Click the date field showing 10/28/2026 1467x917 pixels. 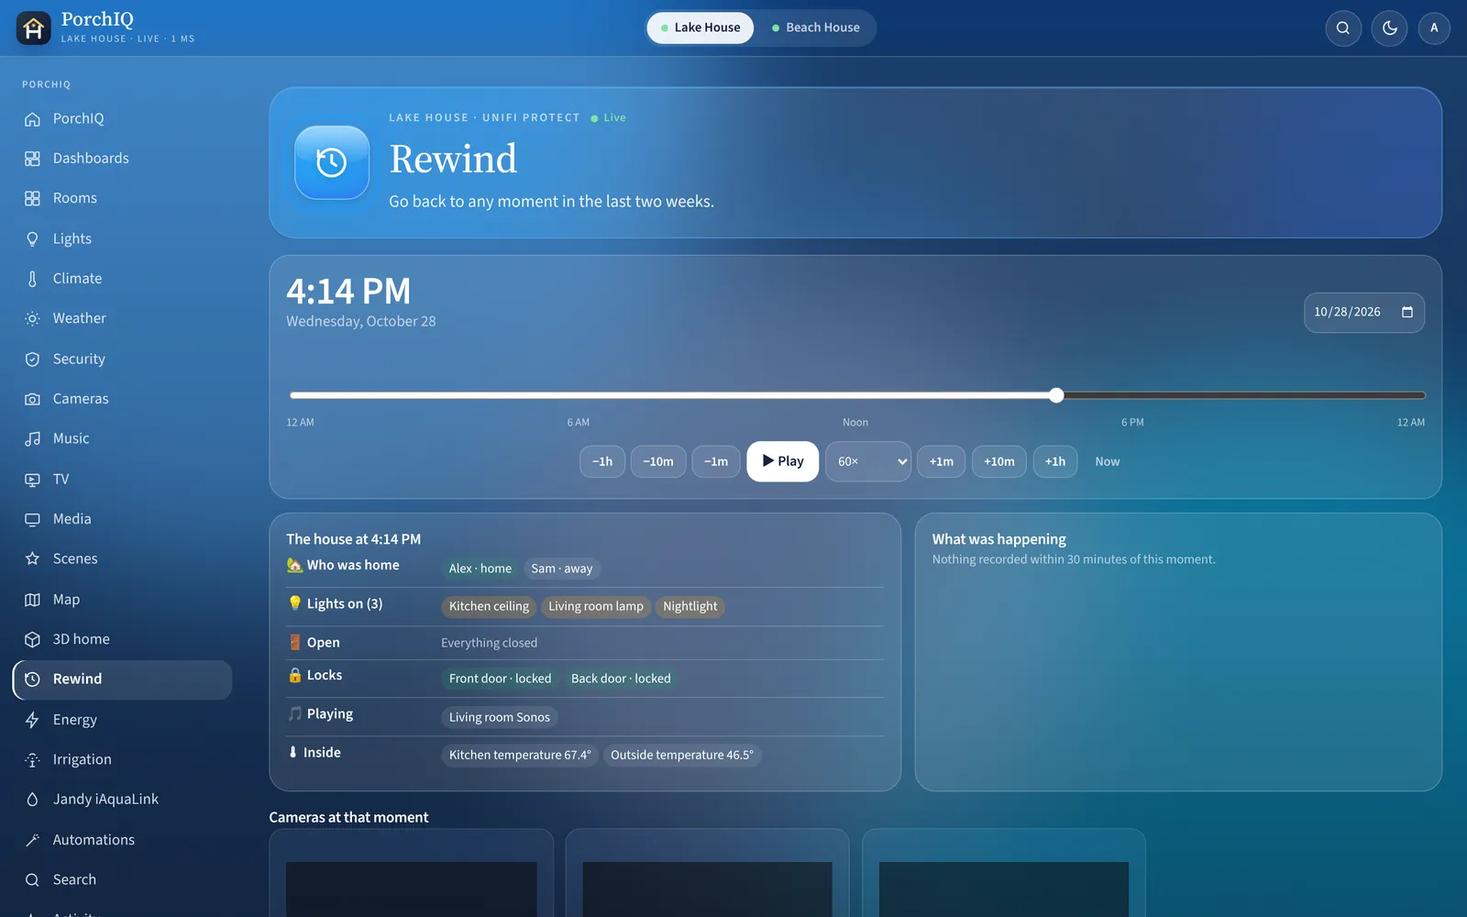pos(1364,313)
